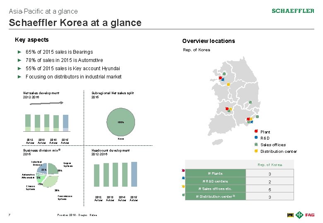Click the 2015 blue bar in Headcount chart

pos(134,174)
